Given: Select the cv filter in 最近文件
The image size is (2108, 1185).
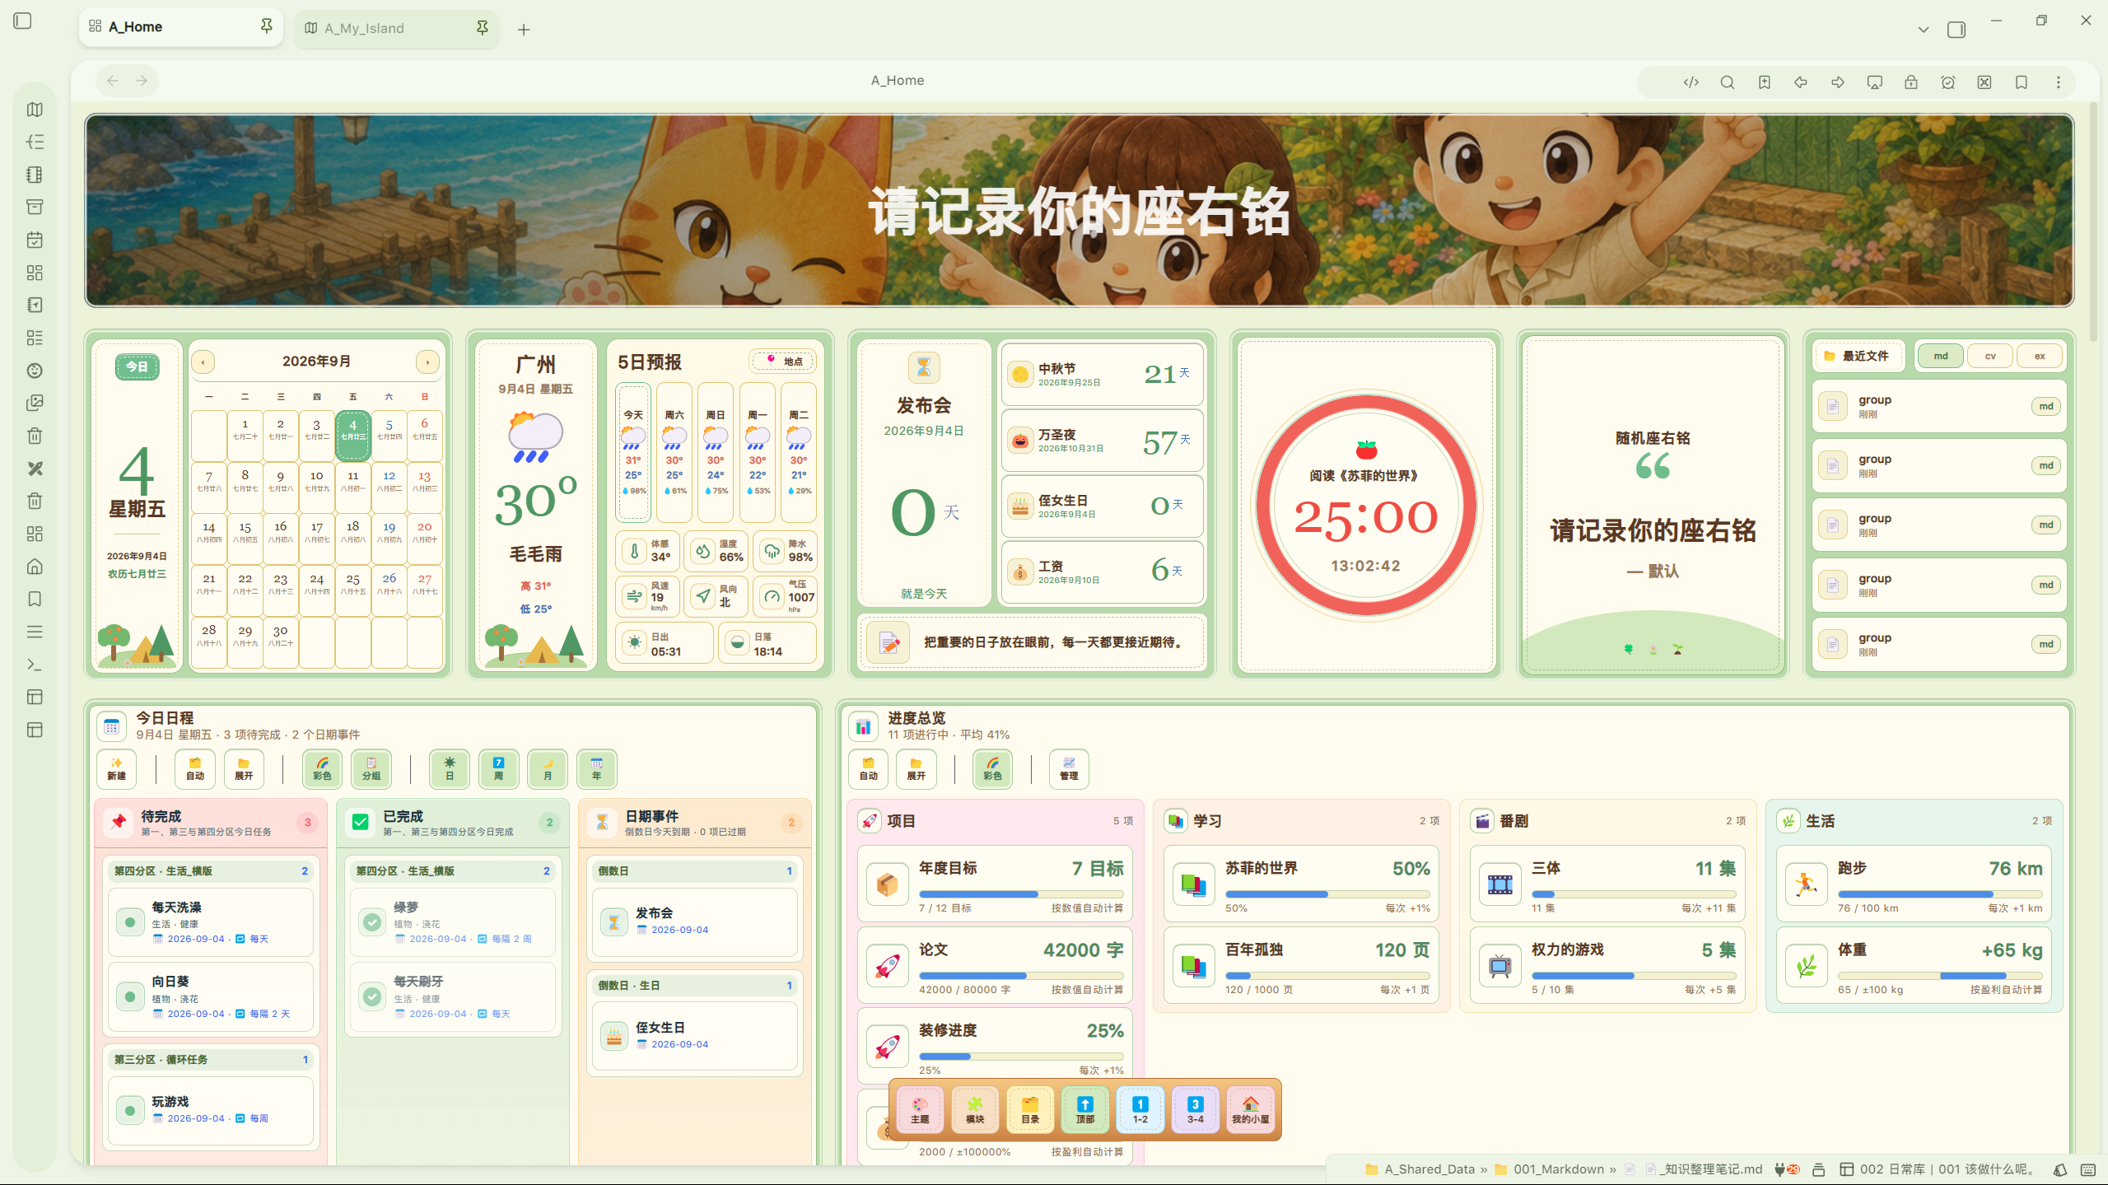Looking at the screenshot, I should coord(1990,357).
